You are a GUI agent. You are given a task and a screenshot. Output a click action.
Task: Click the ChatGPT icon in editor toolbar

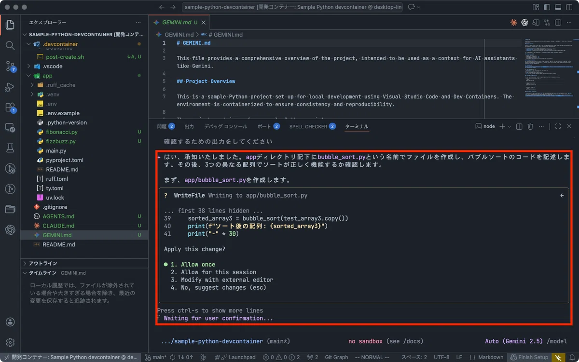point(524,23)
